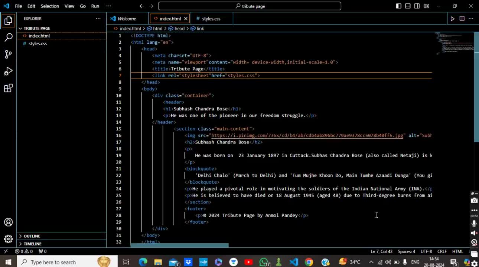Switch to the styles.css tab
The image size is (479, 267).
pyautogui.click(x=211, y=19)
